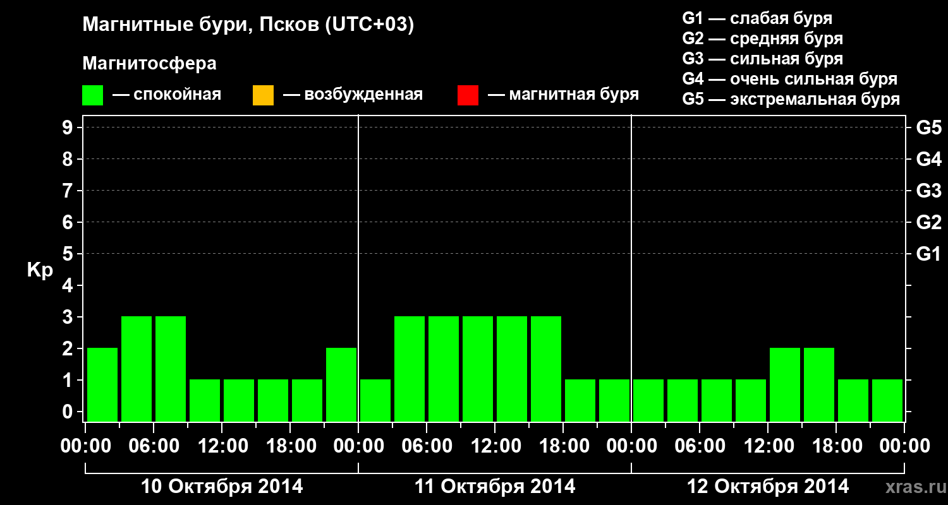Viewport: 948px width, 505px height.
Task: Click the '12:00' time label for 10 October
Action: 222,446
